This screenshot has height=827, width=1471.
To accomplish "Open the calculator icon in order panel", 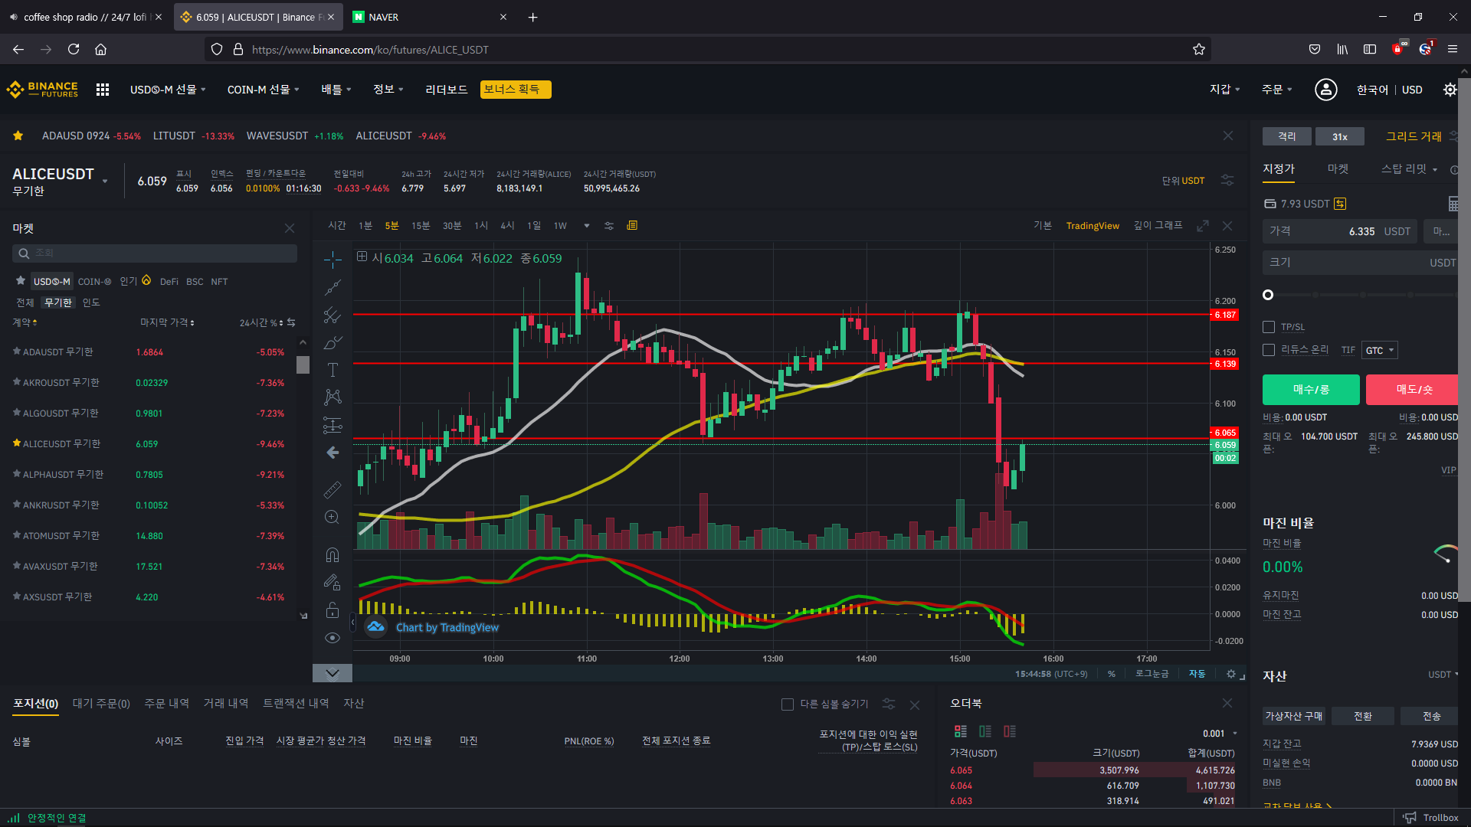I will tap(1453, 204).
